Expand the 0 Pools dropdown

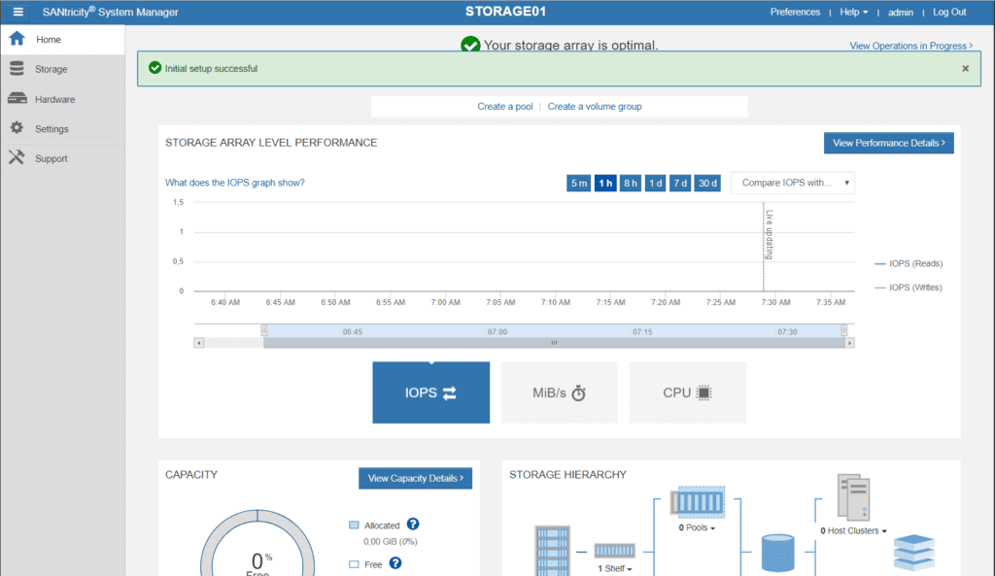coord(698,530)
